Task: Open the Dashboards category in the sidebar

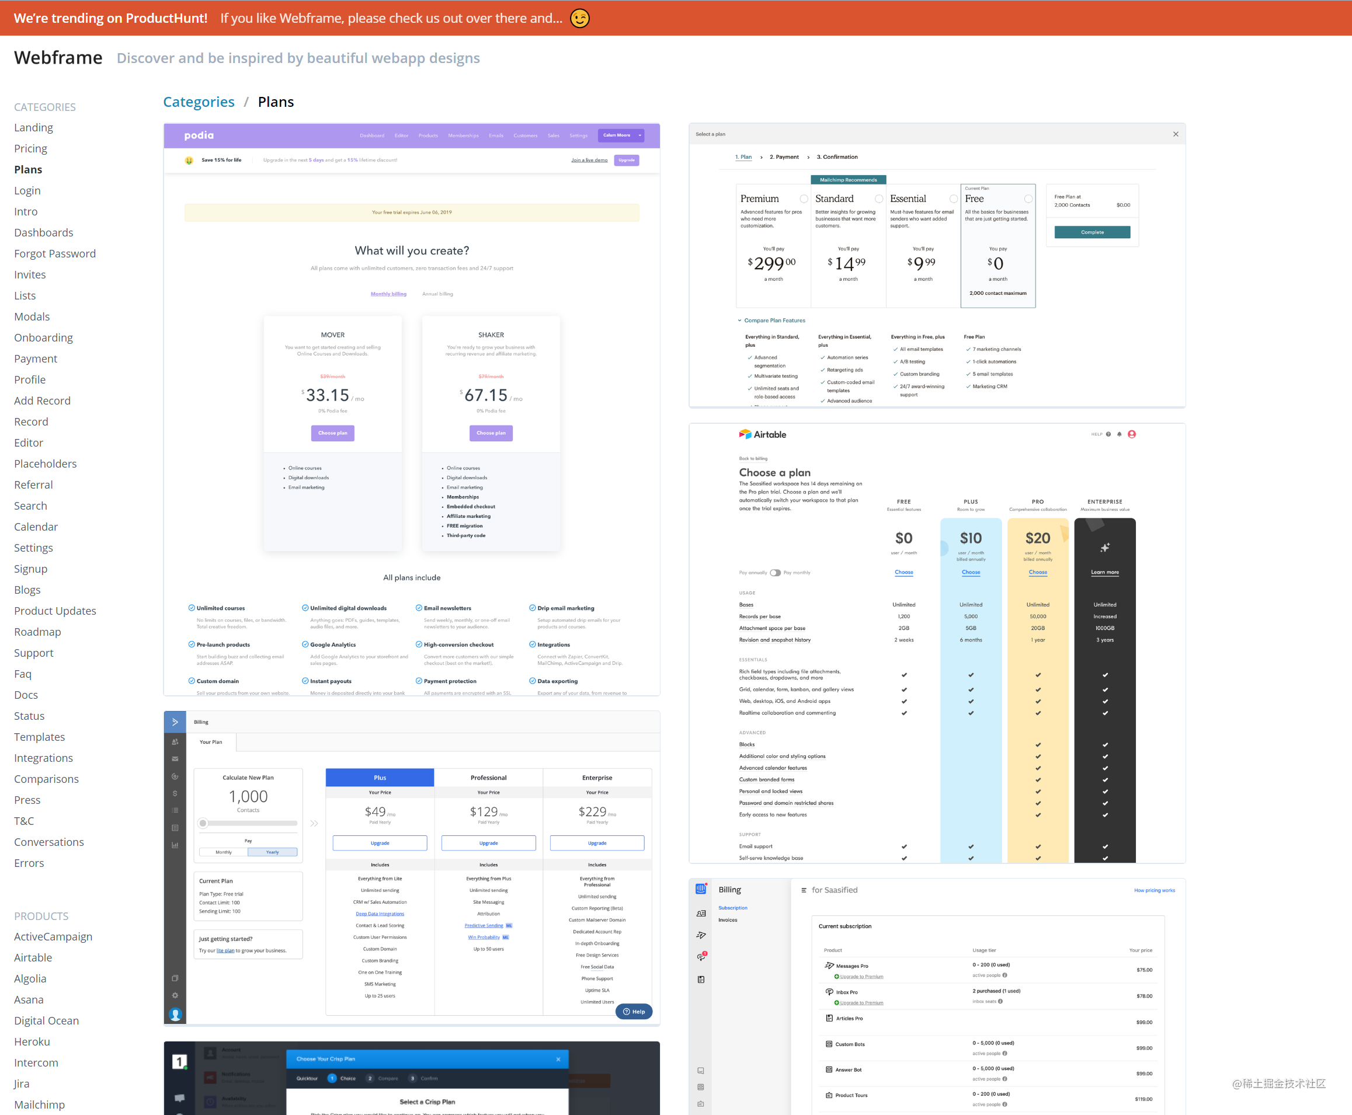Action: (44, 232)
